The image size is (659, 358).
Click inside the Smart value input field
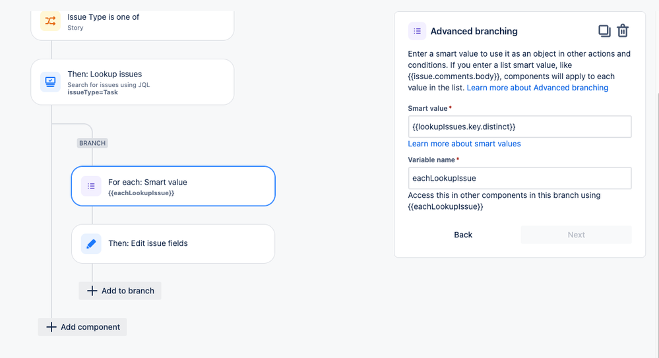pos(519,127)
